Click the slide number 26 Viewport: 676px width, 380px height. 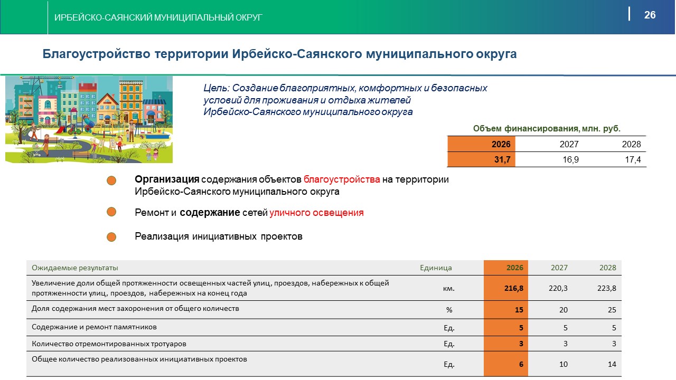pos(650,15)
